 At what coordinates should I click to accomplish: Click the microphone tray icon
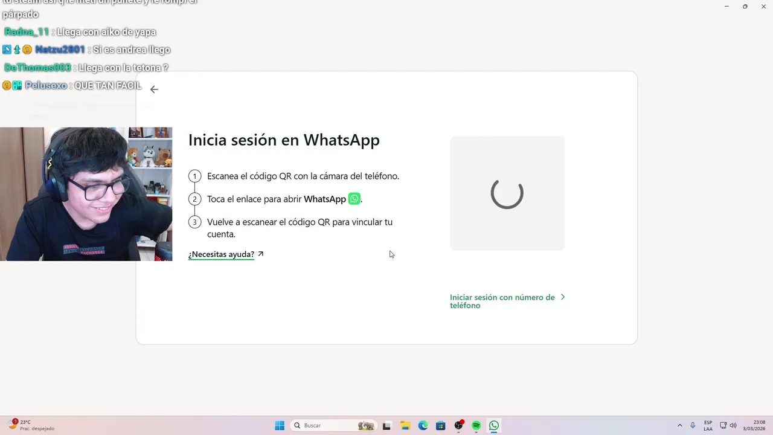(x=693, y=425)
